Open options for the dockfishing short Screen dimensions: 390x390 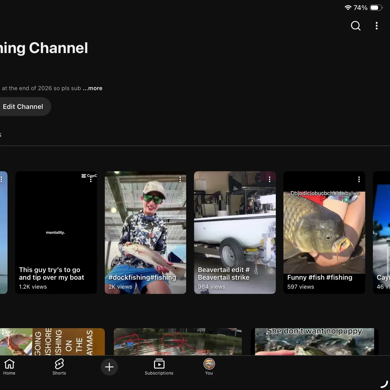point(180,179)
